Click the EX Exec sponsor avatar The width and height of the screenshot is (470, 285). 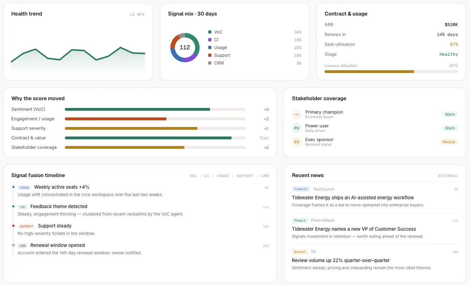click(x=297, y=142)
